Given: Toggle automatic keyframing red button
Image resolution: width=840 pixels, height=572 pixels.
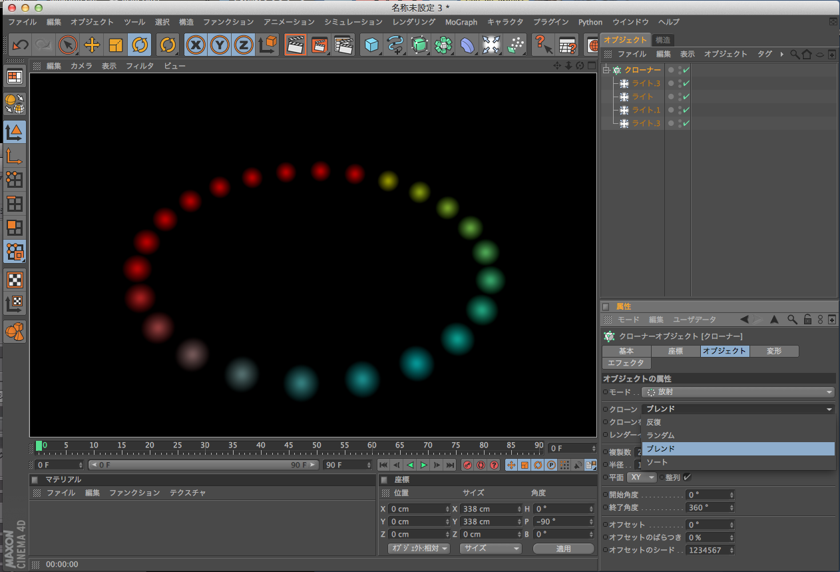Looking at the screenshot, I should [481, 465].
